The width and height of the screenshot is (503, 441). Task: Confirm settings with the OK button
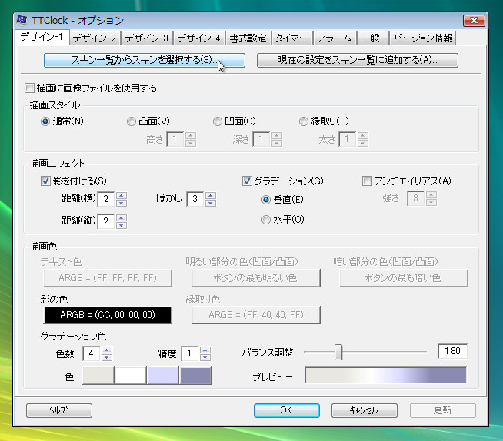pyautogui.click(x=286, y=410)
